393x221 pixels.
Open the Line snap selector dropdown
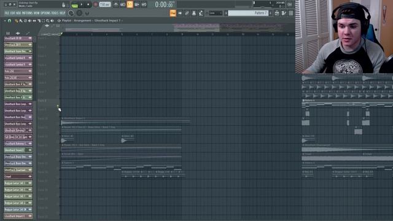tap(216, 13)
